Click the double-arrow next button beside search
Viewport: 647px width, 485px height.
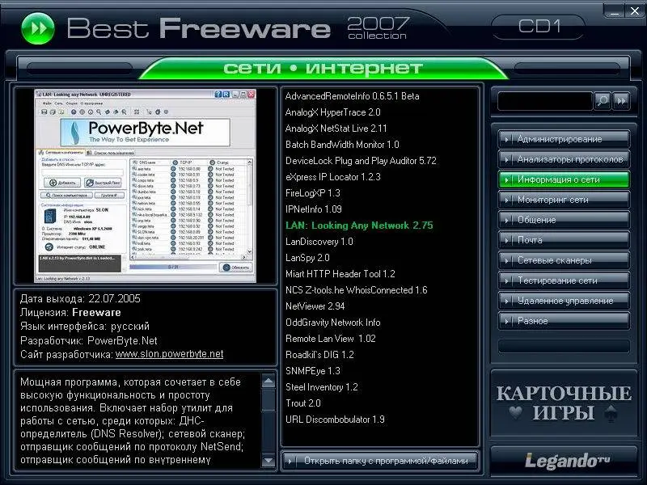point(621,100)
